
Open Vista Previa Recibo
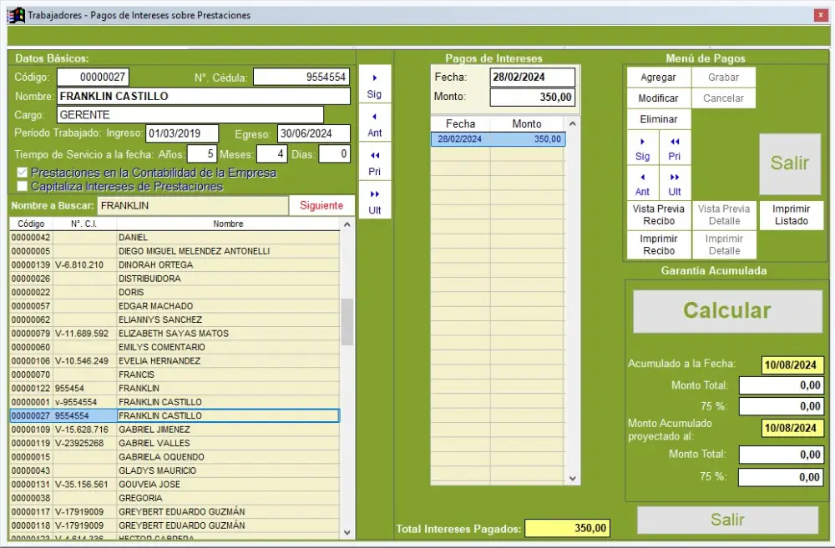click(x=658, y=215)
